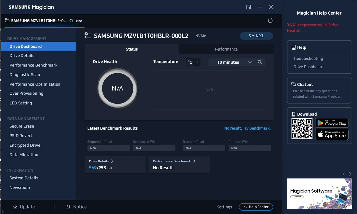Viewport: 357px width, 214px height.
Task: Select Diagnostic Scan in the sidebar
Action: pyautogui.click(x=25, y=75)
